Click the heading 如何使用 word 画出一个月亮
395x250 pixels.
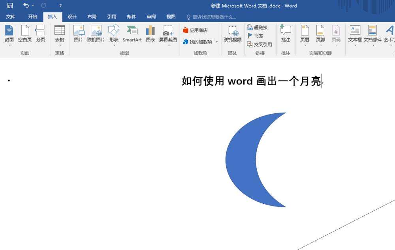[251, 81]
